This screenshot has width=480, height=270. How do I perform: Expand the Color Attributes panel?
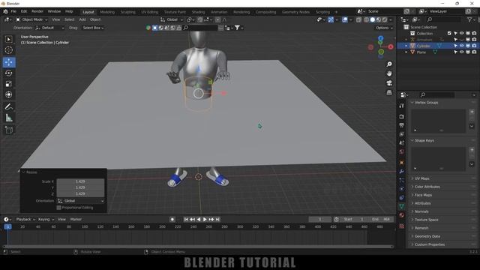pos(427,187)
